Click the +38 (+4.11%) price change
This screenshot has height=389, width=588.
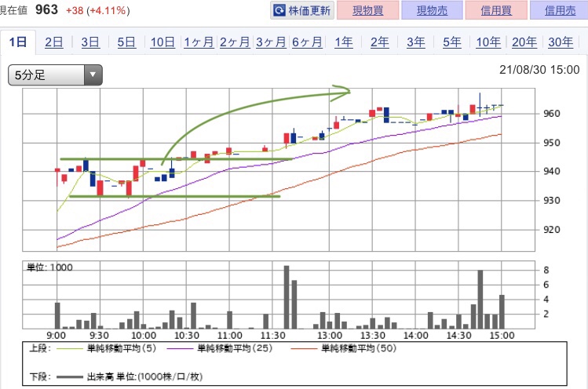(98, 10)
